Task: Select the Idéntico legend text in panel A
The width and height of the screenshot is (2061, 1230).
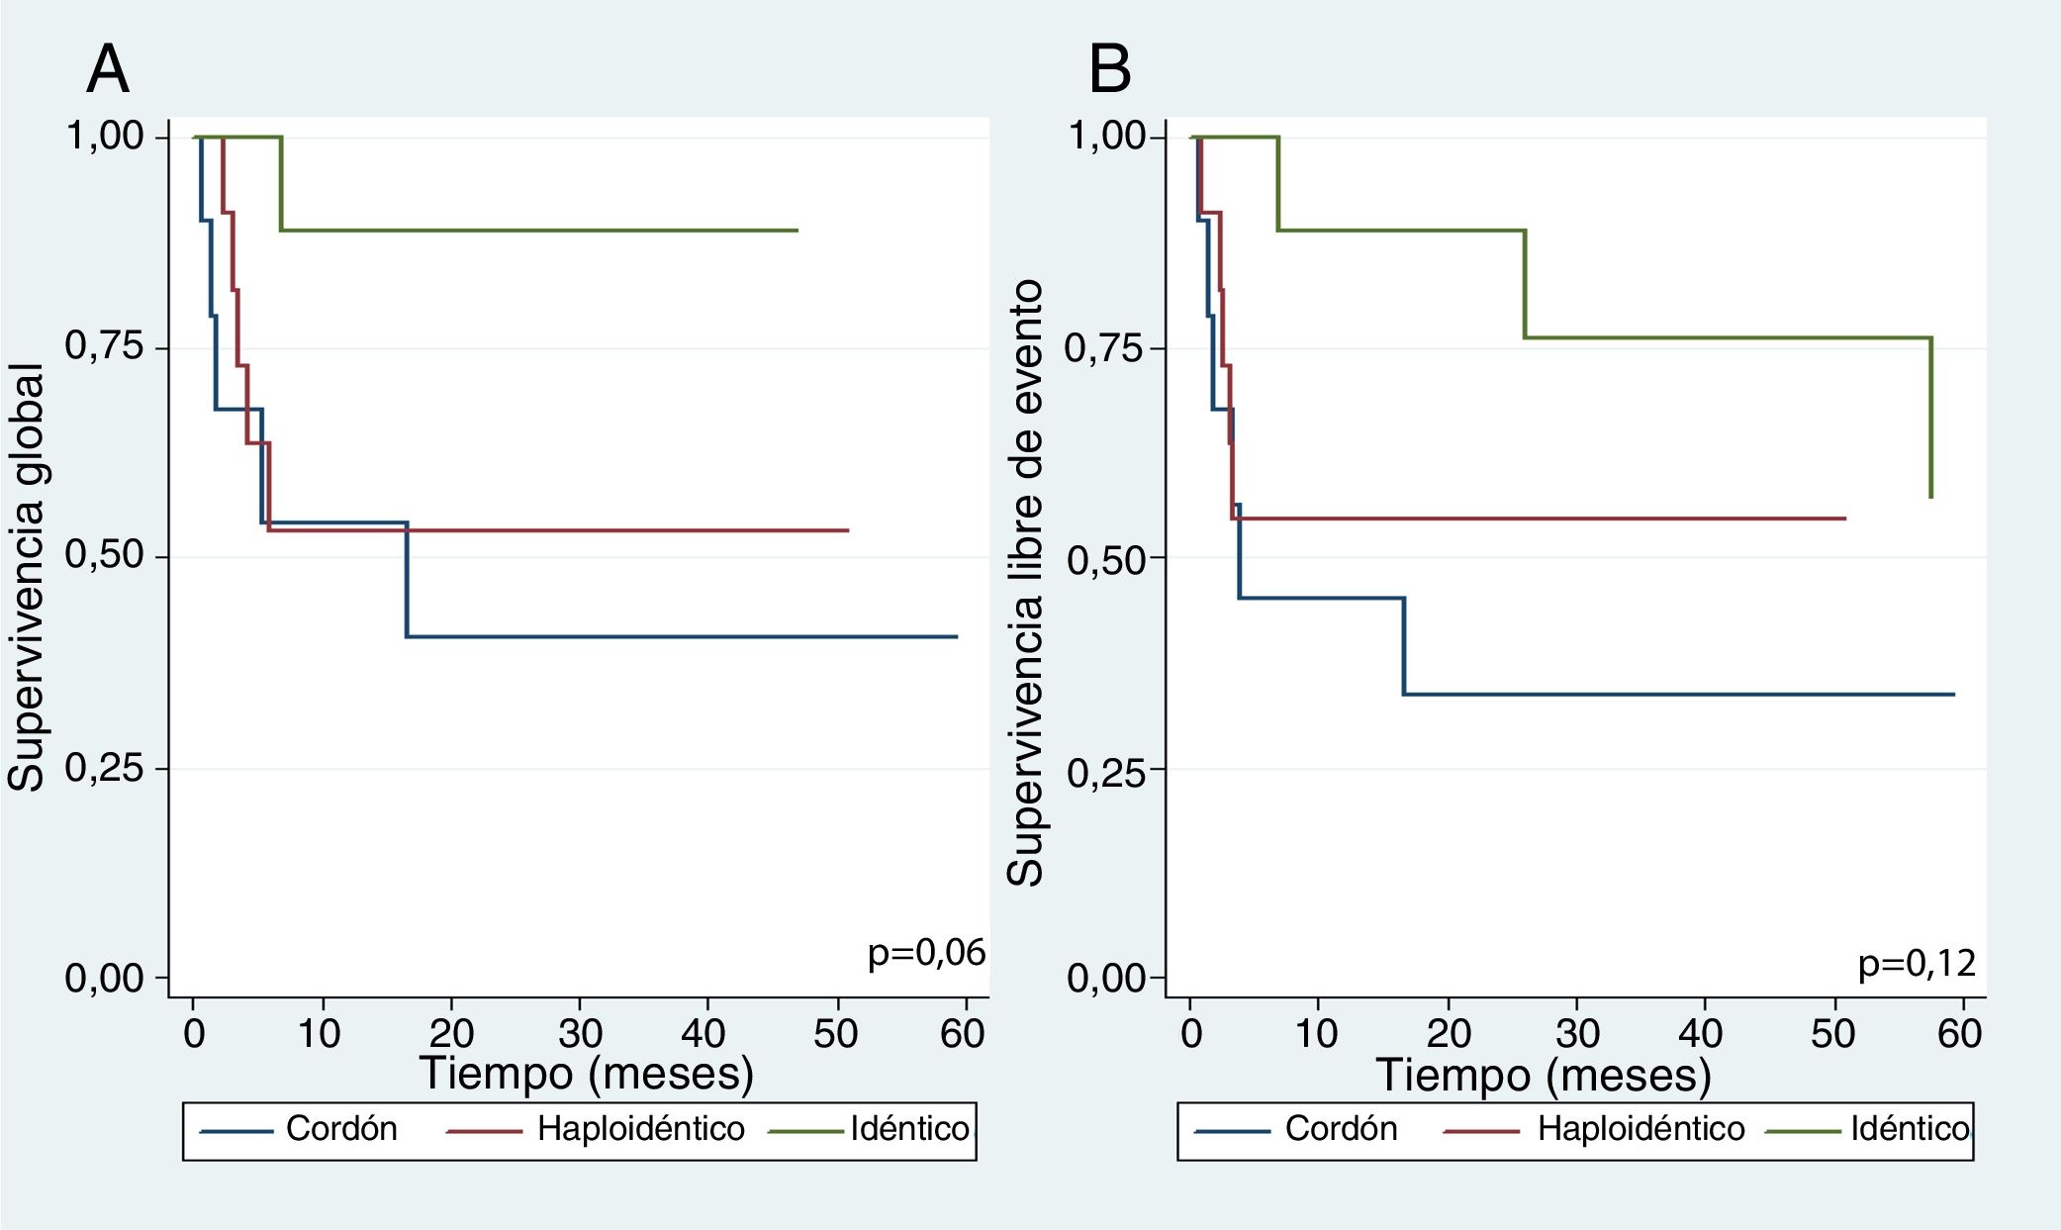Action: [x=909, y=1129]
